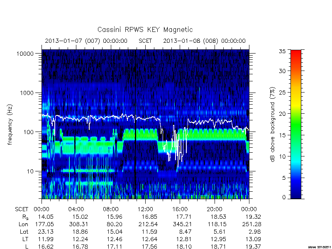Click the 100 frequency tick label

tap(29, 132)
